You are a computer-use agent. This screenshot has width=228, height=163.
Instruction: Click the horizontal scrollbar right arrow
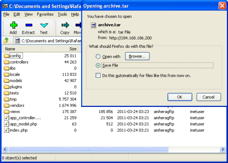223,149
